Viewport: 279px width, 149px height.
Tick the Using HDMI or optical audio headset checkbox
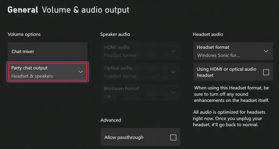click(266, 72)
